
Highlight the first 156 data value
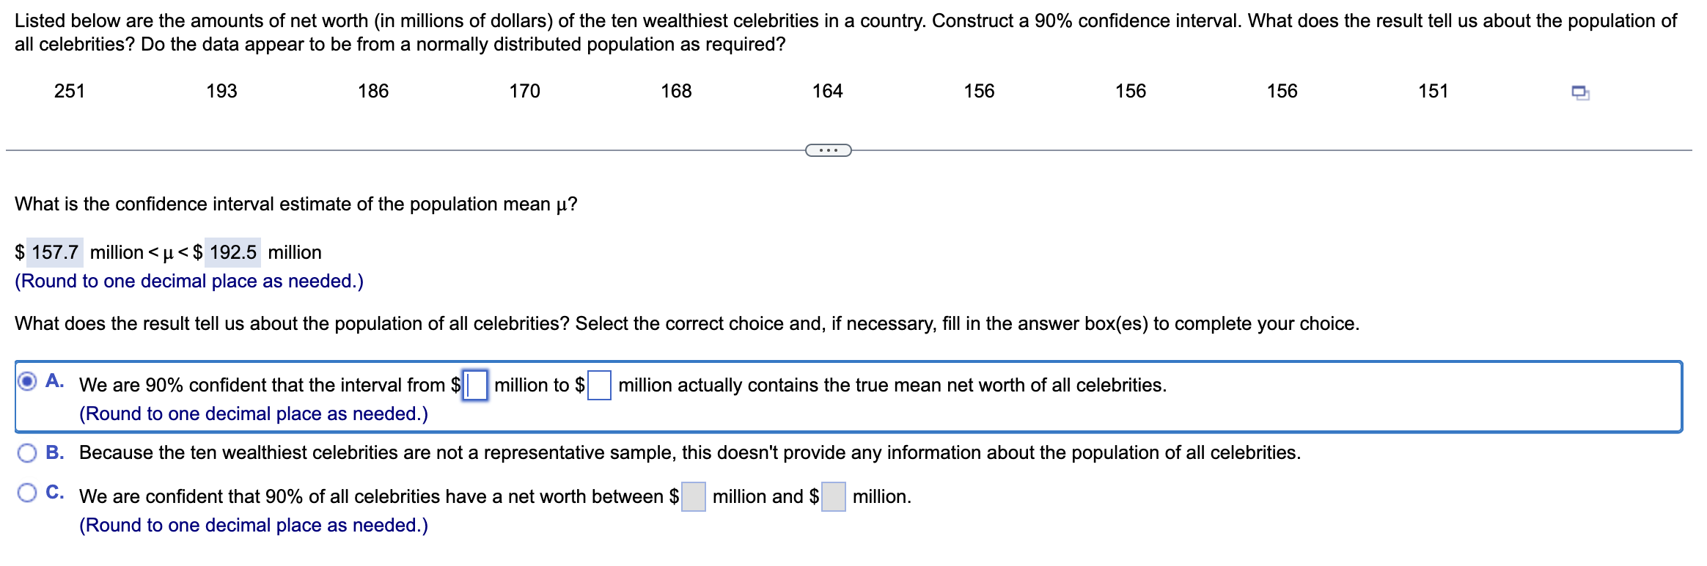click(x=980, y=91)
